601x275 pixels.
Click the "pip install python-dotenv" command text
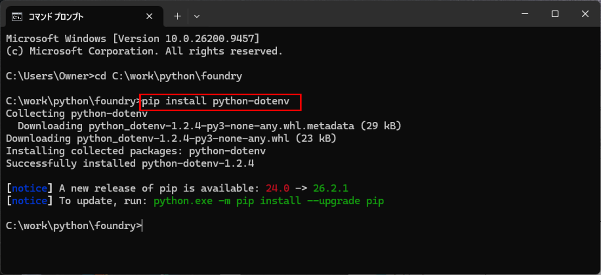[x=216, y=102]
